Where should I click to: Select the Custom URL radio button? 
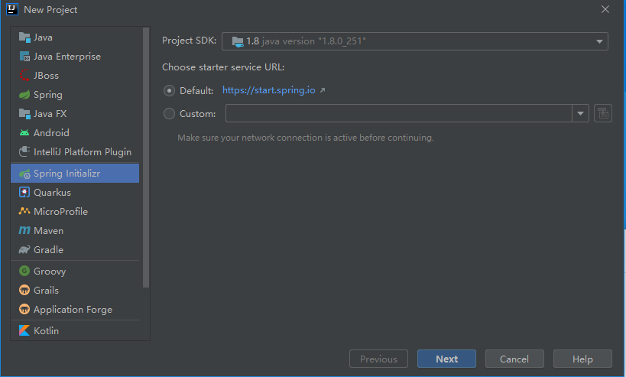[169, 114]
